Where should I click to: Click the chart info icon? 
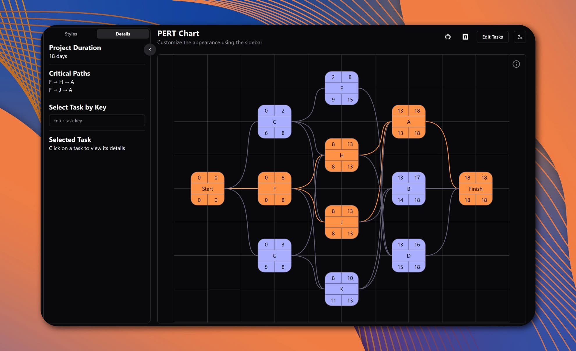tap(516, 64)
